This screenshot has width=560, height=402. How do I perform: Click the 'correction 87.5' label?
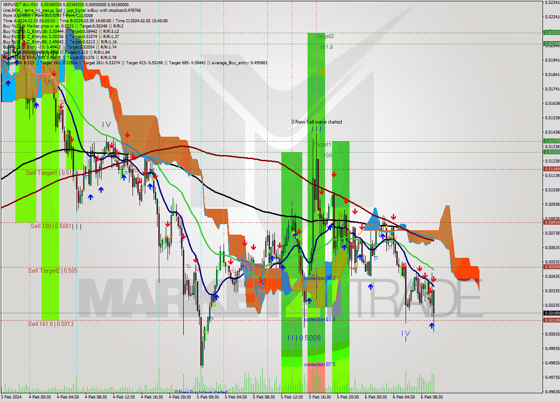[320, 364]
